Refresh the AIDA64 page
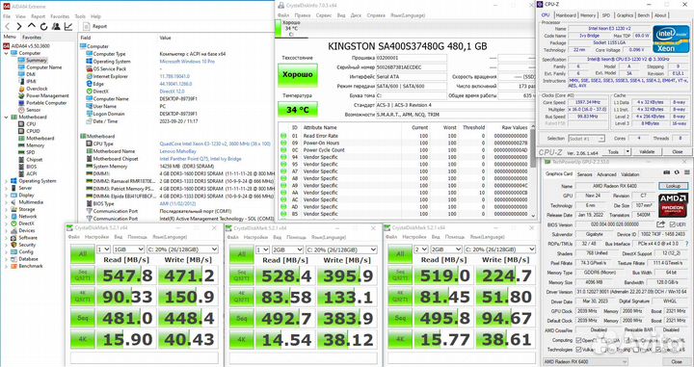 (43, 27)
